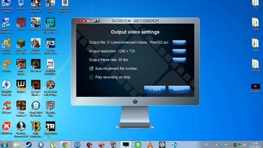Viewport: 263px width, 148px height.
Task: Open the Recycle Bin (Корзина)
Action: click(21, 5)
